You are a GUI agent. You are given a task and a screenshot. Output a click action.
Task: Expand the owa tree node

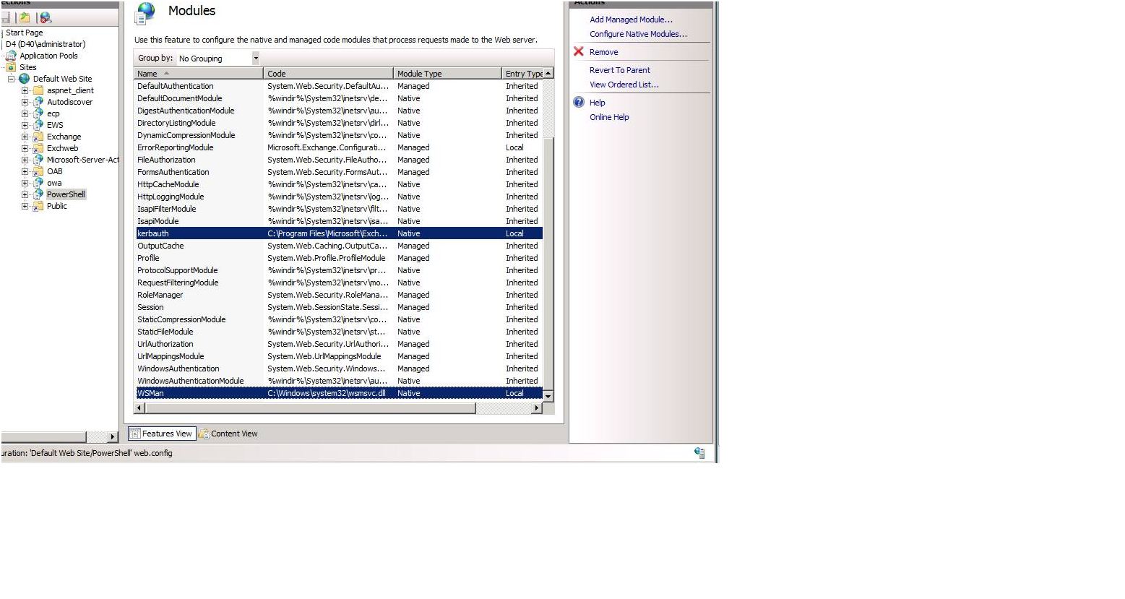pos(25,183)
